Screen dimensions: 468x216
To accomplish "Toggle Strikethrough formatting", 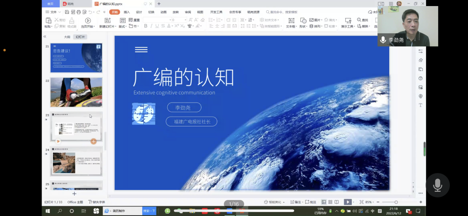I will (x=163, y=26).
